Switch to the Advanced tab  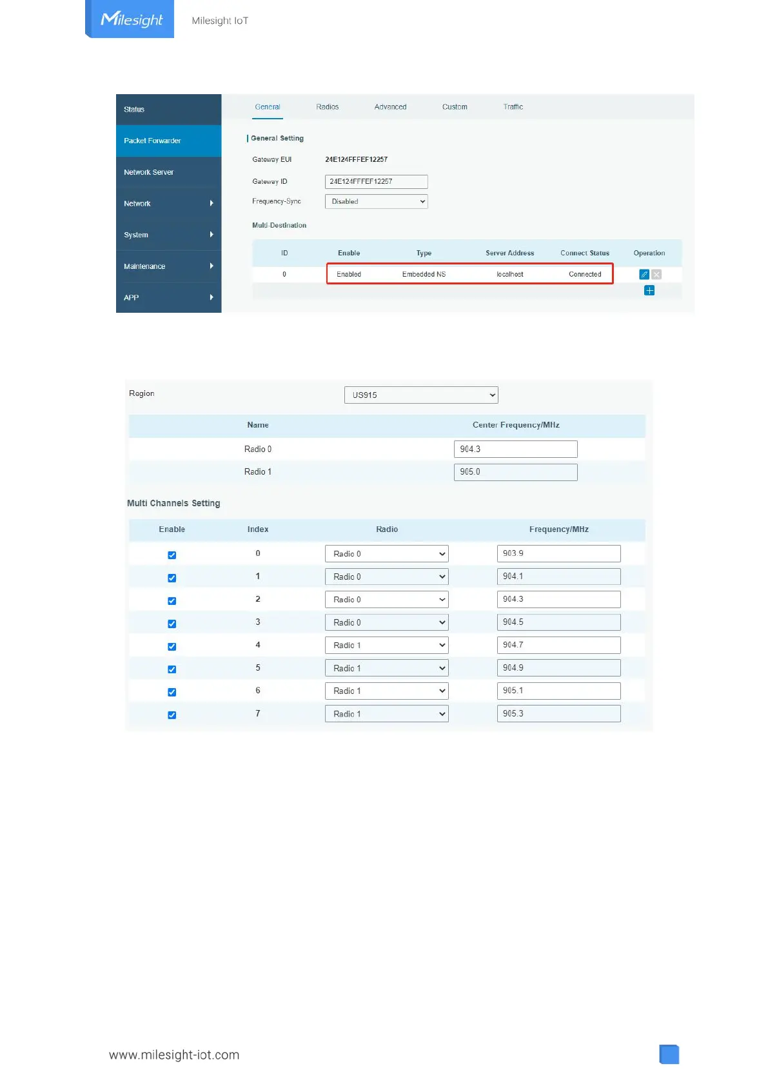(x=390, y=107)
